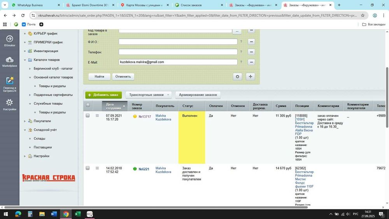Tick the checkbox for order №6221

point(88,168)
